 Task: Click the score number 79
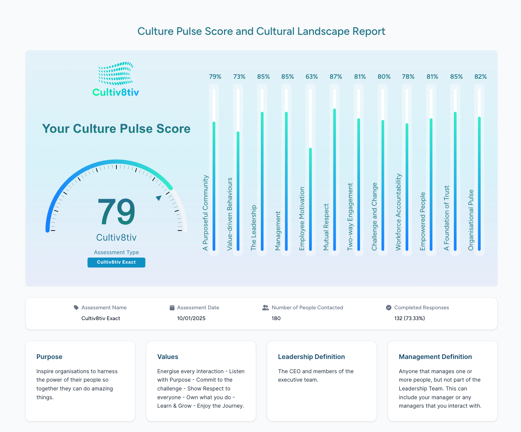click(116, 212)
